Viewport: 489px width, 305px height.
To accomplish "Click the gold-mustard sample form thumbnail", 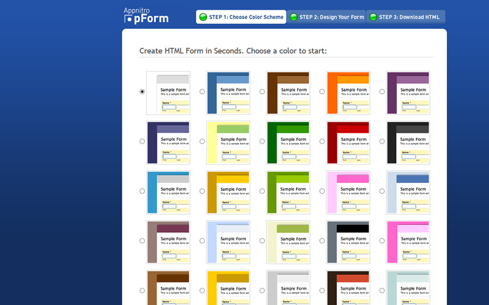I will pos(228,193).
